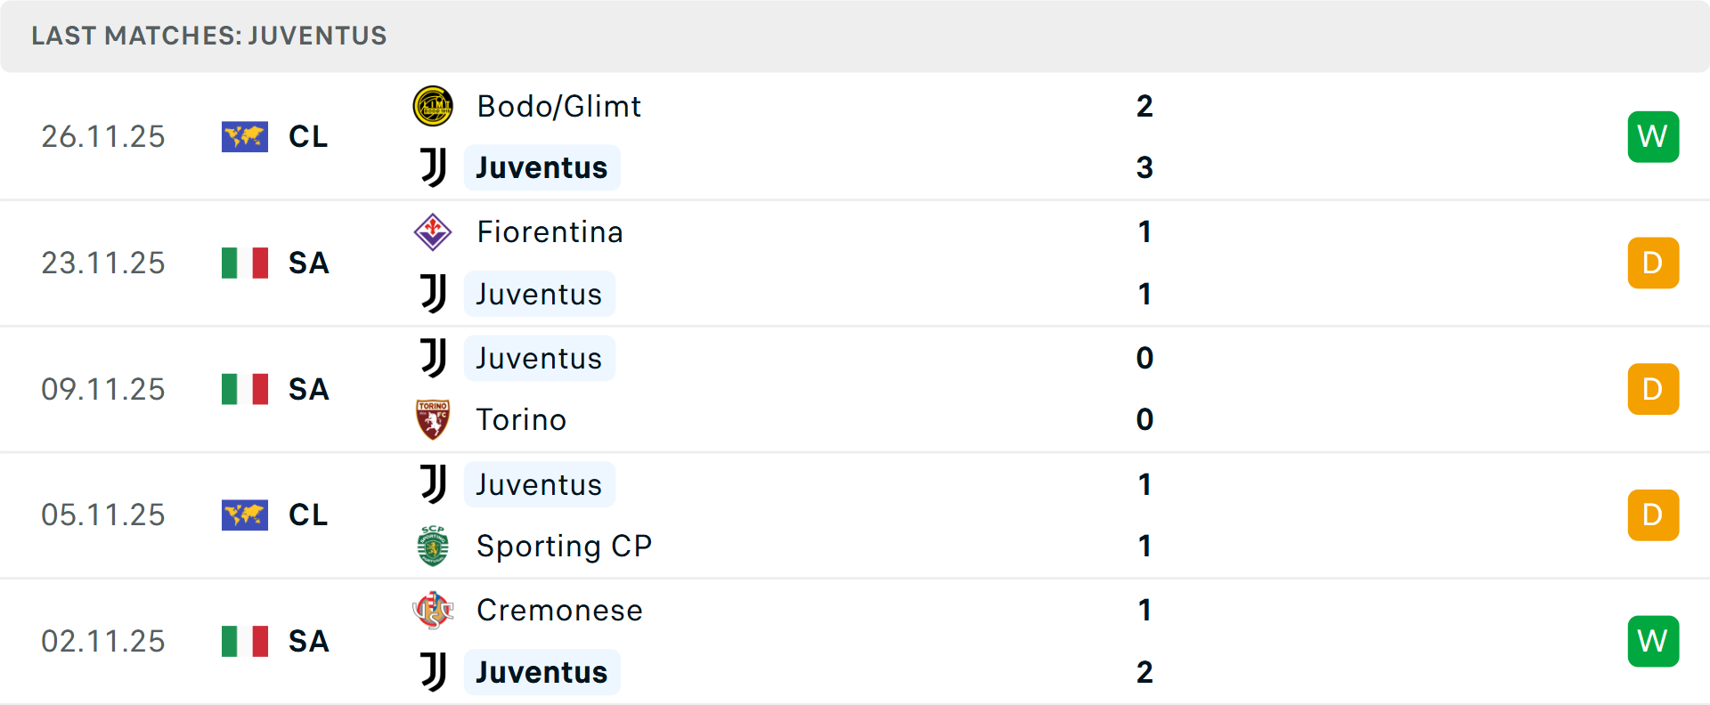Image resolution: width=1710 pixels, height=705 pixels.
Task: Open the Cremonese team link
Action: point(559,611)
